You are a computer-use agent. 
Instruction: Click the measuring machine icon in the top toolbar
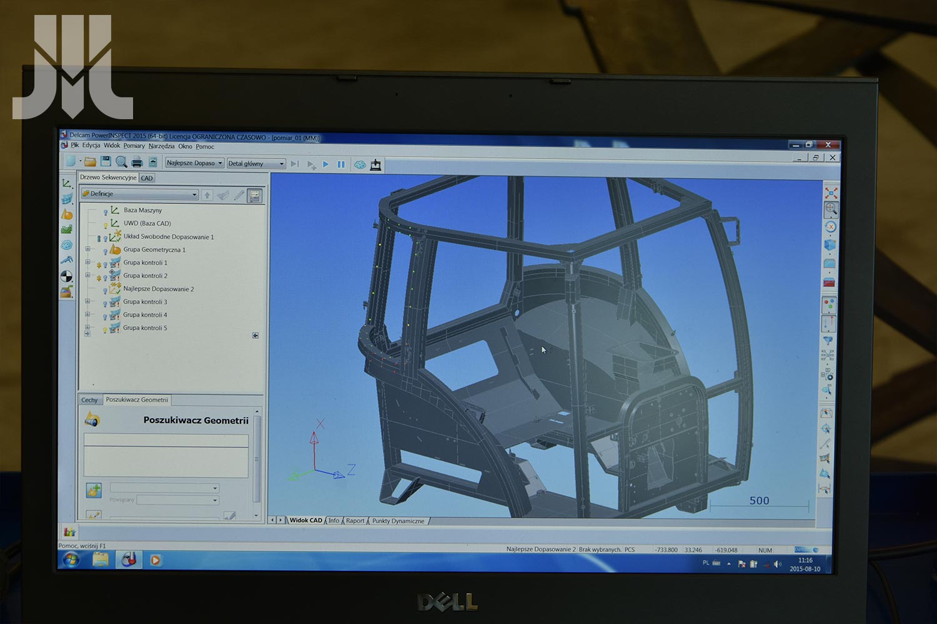tap(375, 165)
